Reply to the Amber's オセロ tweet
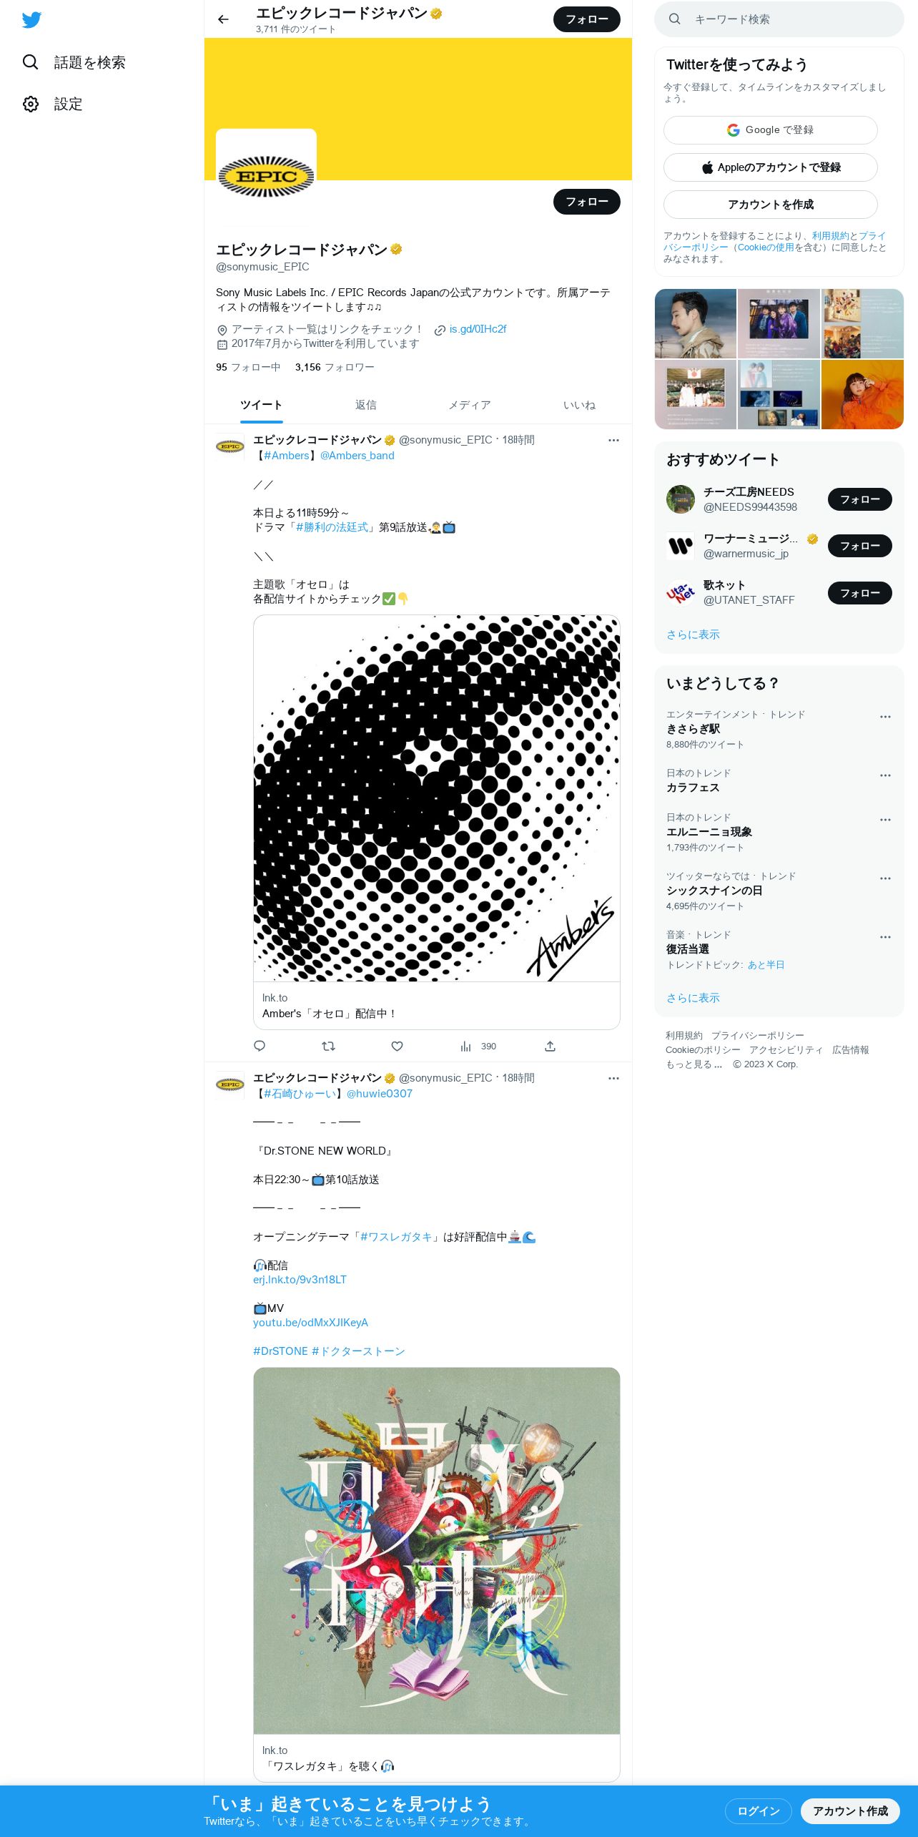 tap(260, 1046)
